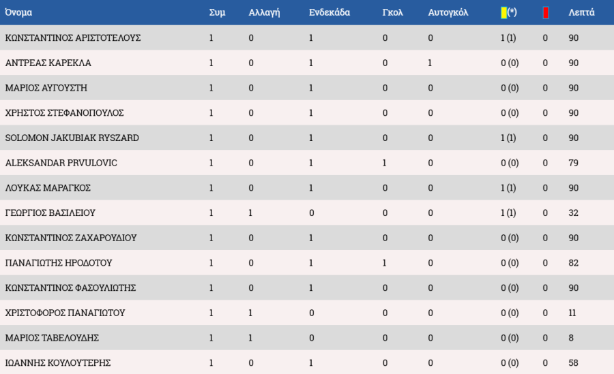Image resolution: width=614 pixels, height=374 pixels.
Task: Click the Λεπτά column header
Action: [581, 12]
